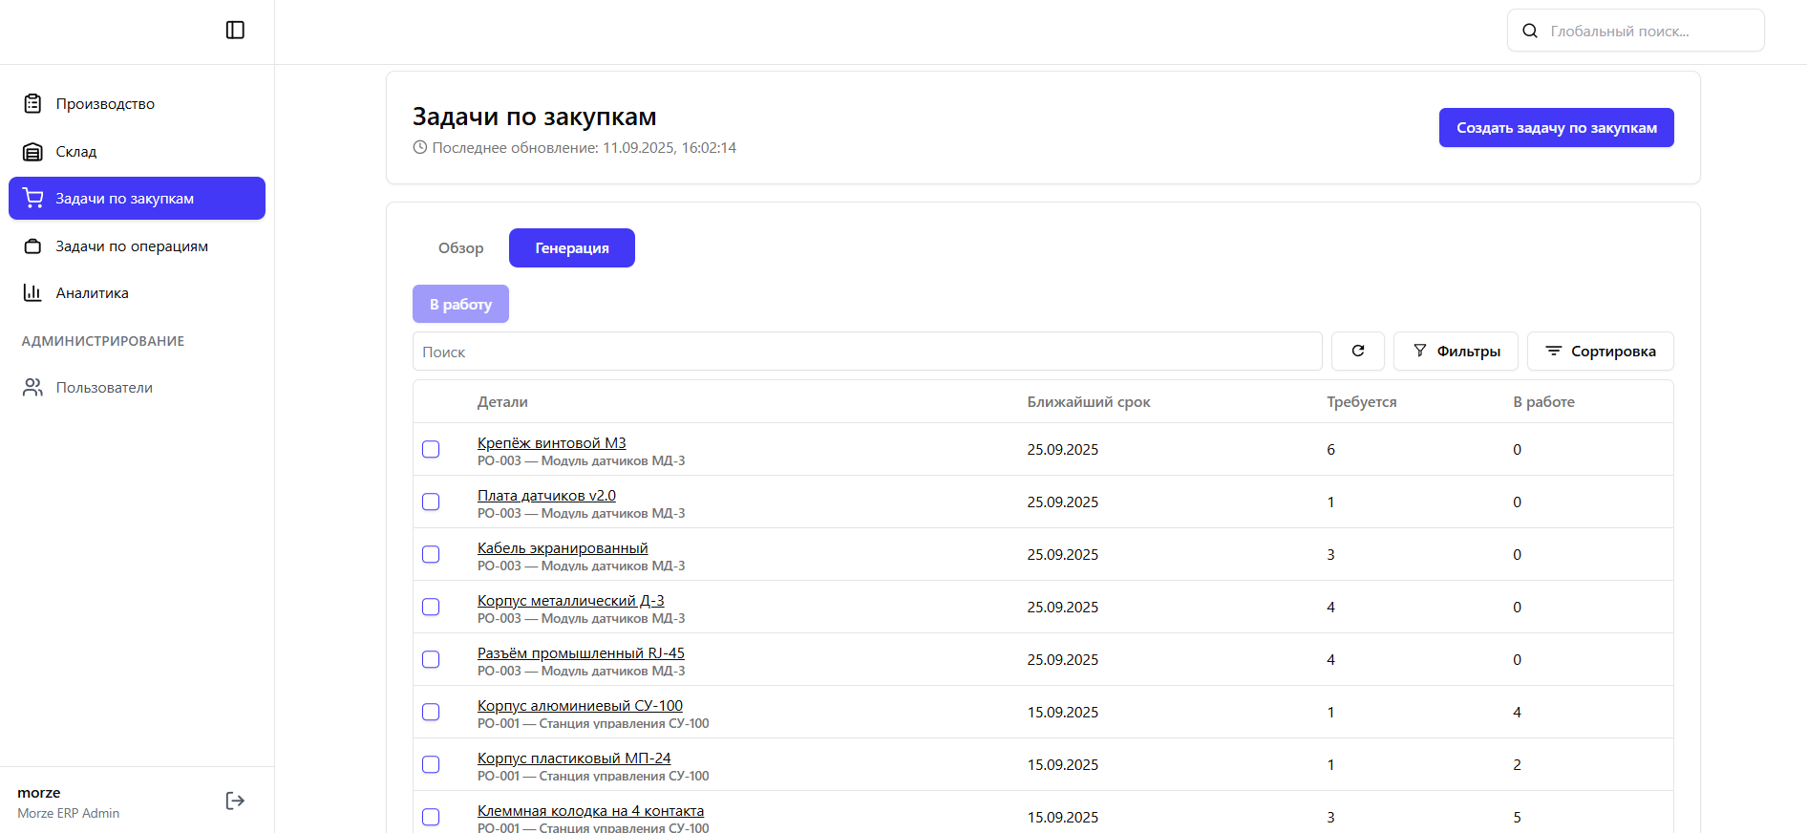Select the Генерация tab
Image resolution: width=1807 pixels, height=833 pixels.
tap(571, 248)
